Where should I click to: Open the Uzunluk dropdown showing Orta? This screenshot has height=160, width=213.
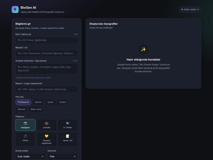click(x=62, y=156)
